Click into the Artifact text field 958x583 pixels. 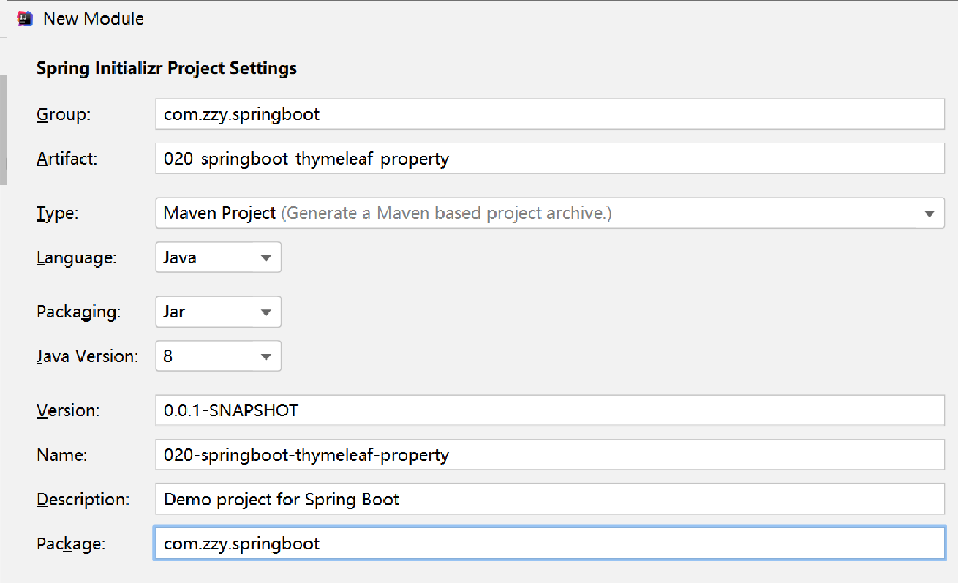(550, 158)
